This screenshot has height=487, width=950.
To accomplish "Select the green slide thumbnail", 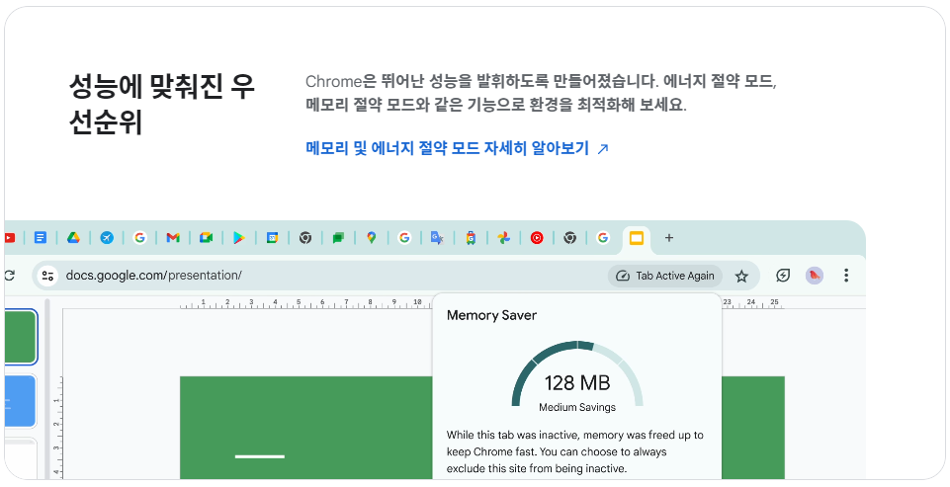I will [21, 337].
